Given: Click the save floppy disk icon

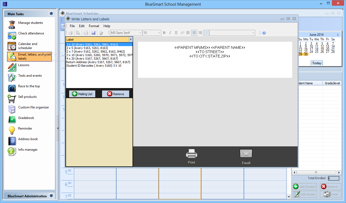Looking at the screenshot, I should (x=93, y=33).
